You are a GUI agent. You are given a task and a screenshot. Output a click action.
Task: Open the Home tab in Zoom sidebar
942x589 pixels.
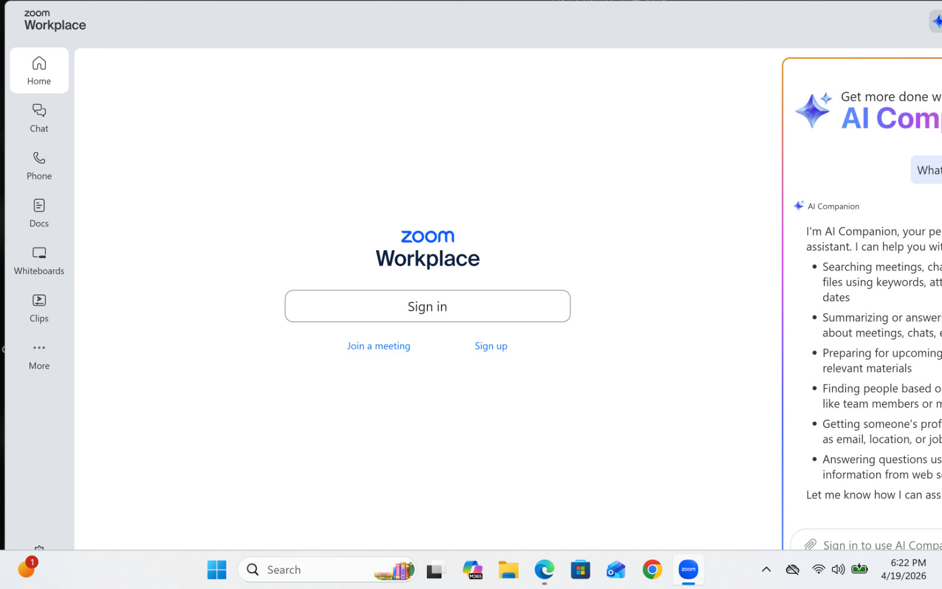click(39, 71)
